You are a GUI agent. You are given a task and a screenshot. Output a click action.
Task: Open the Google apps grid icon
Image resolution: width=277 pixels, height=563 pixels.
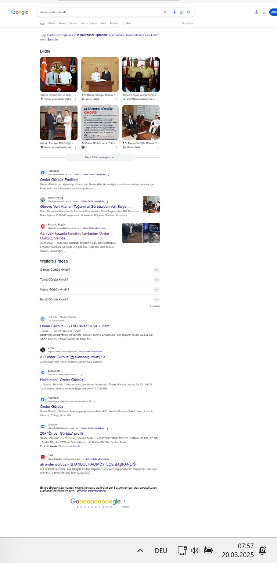(x=265, y=12)
